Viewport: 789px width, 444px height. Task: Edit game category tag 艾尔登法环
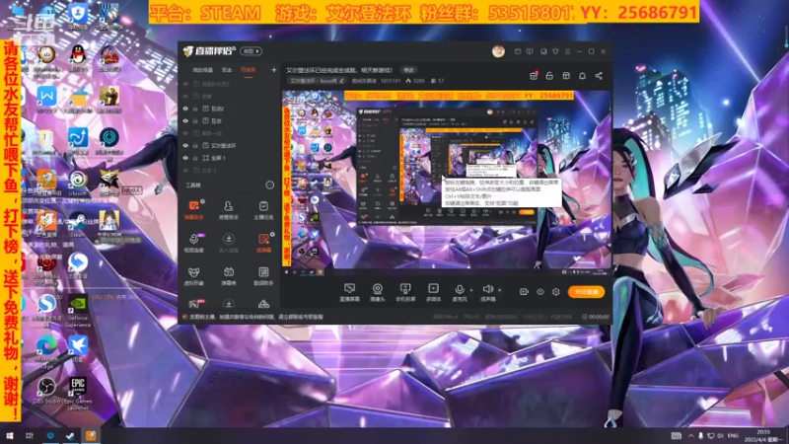(317, 81)
